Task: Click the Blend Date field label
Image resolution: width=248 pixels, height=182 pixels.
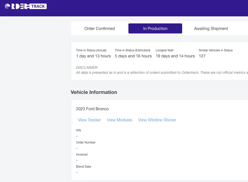Action: click(83, 167)
